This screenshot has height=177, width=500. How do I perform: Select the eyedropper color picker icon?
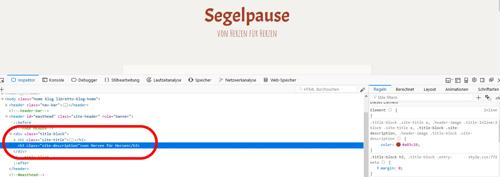click(x=363, y=89)
